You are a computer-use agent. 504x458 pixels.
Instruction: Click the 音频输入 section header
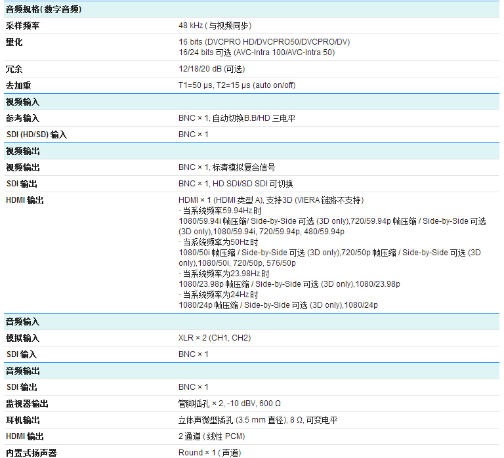pos(23,322)
